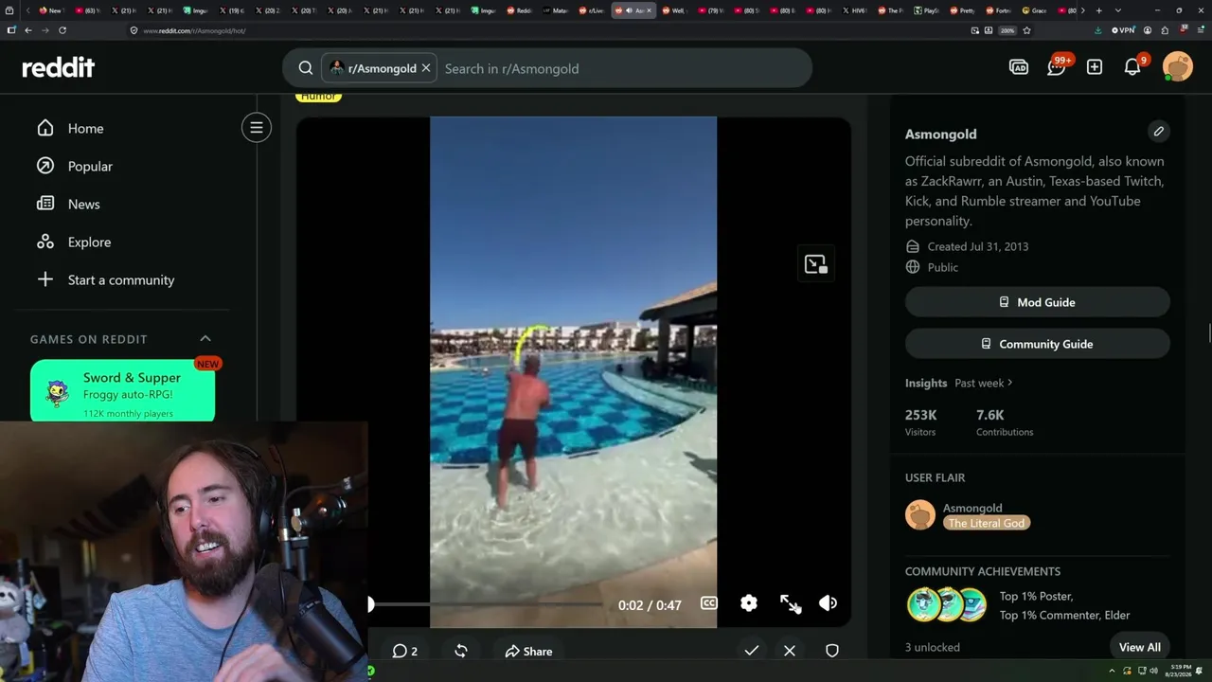1212x682 pixels.
Task: Open the reddit home logo
Action: 59,67
